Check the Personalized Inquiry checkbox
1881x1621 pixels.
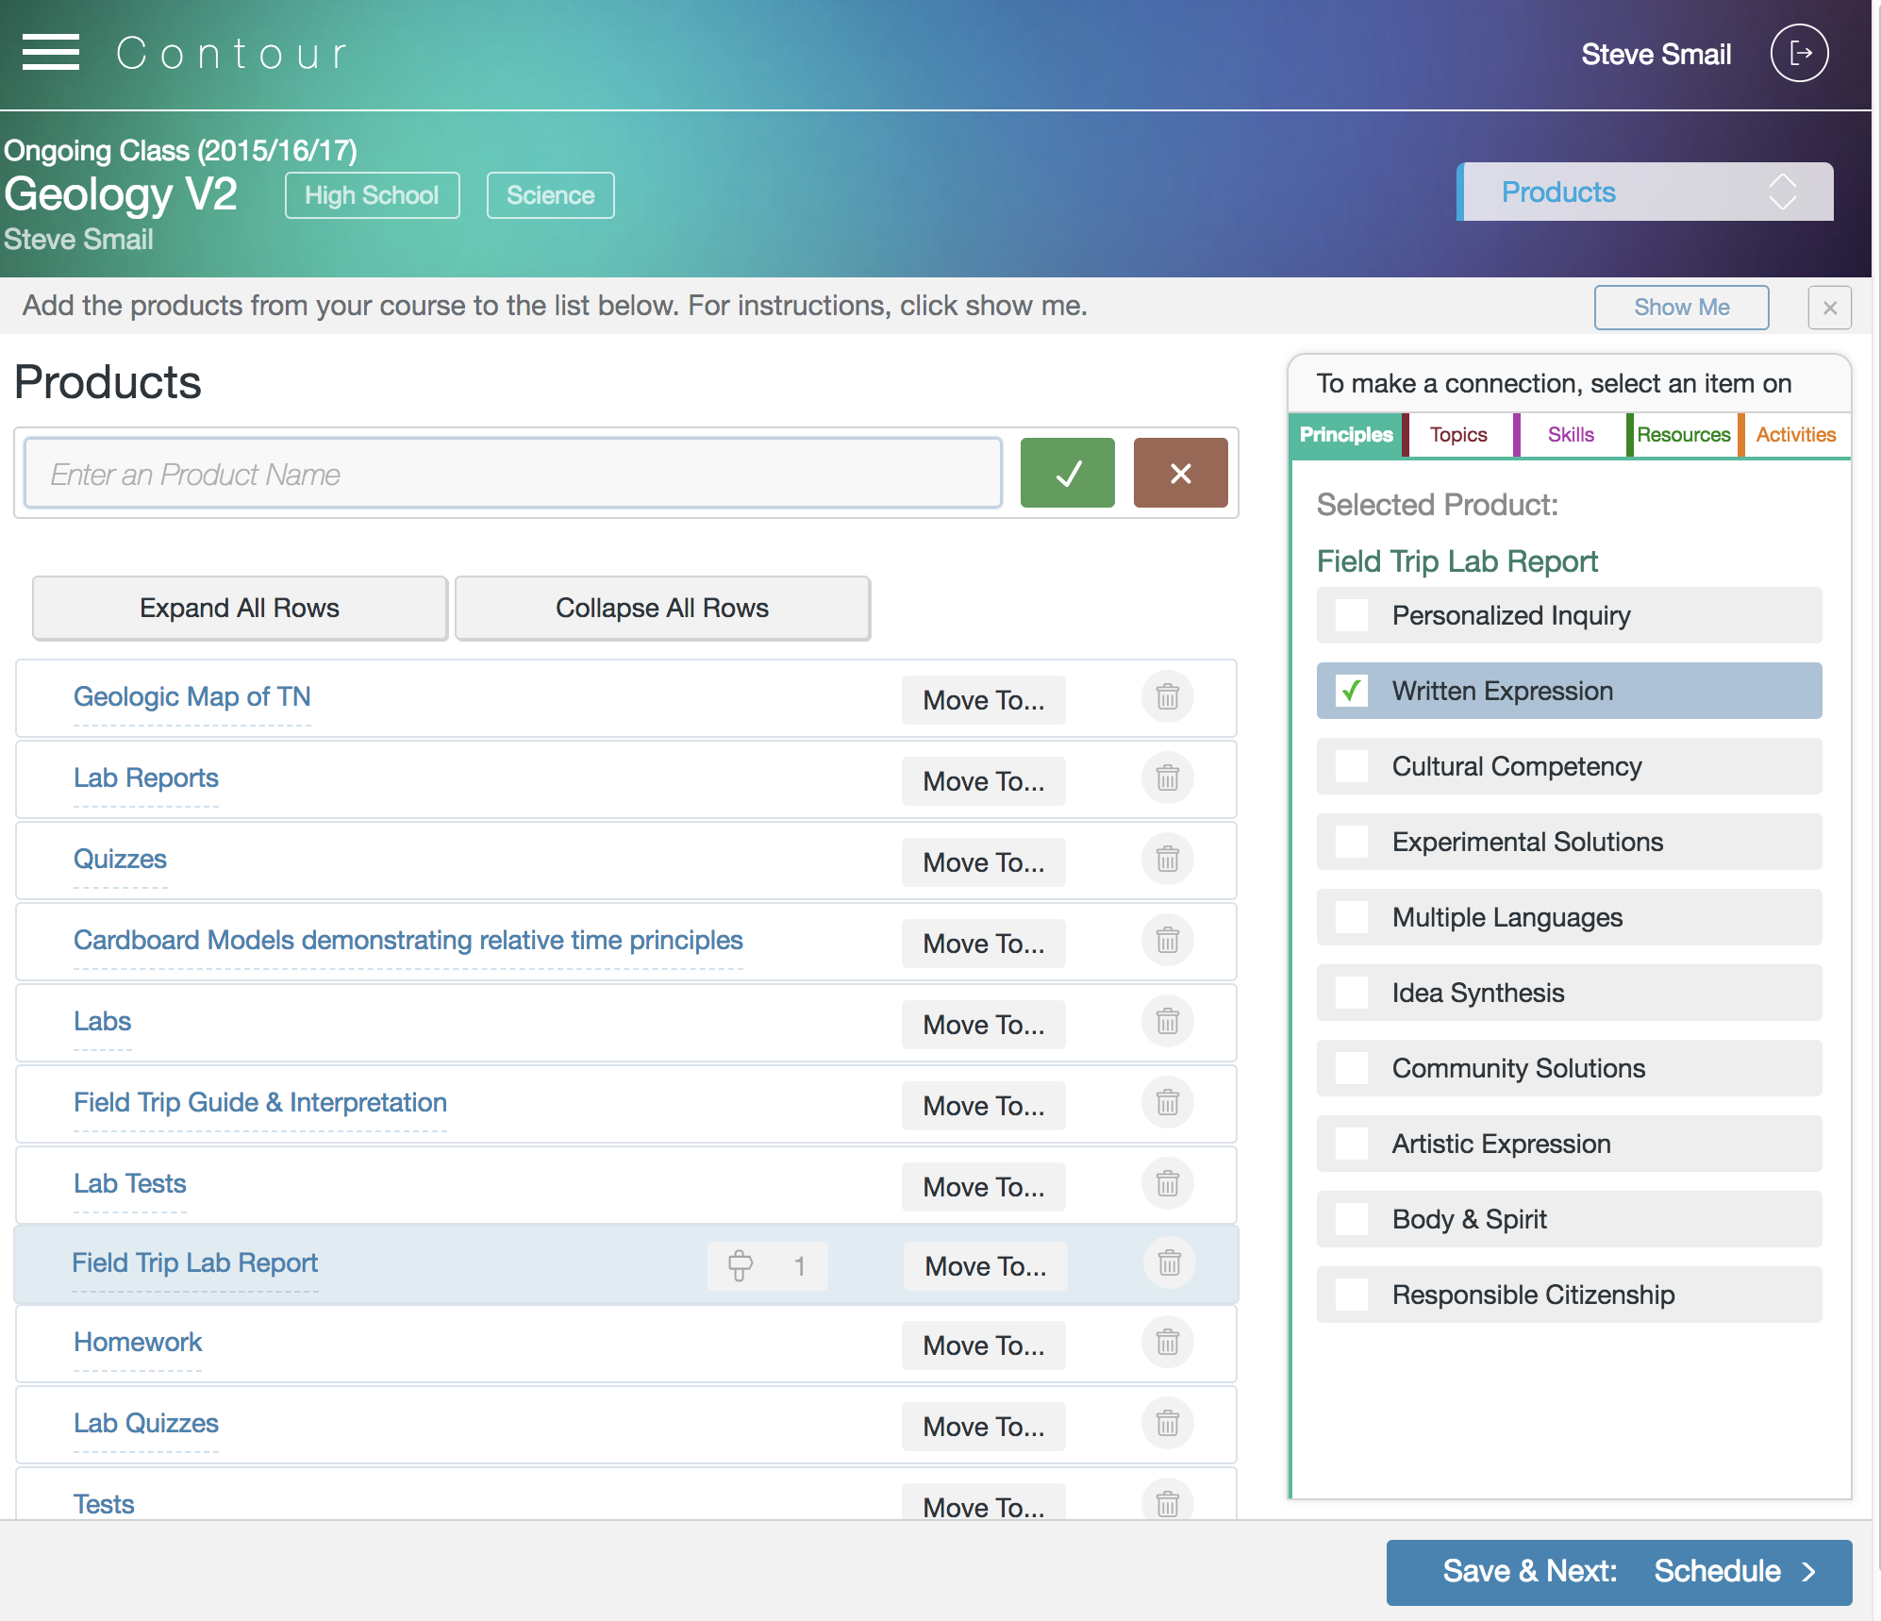coord(1351,615)
